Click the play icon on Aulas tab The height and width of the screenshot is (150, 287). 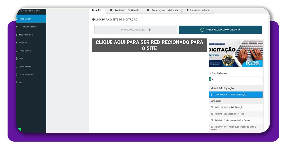click(x=93, y=10)
